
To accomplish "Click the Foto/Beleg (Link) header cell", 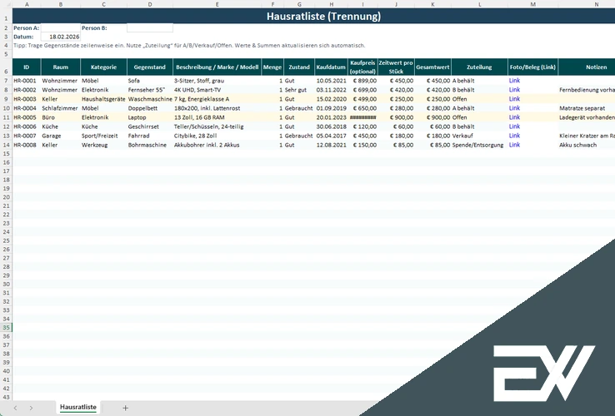I will (532, 67).
